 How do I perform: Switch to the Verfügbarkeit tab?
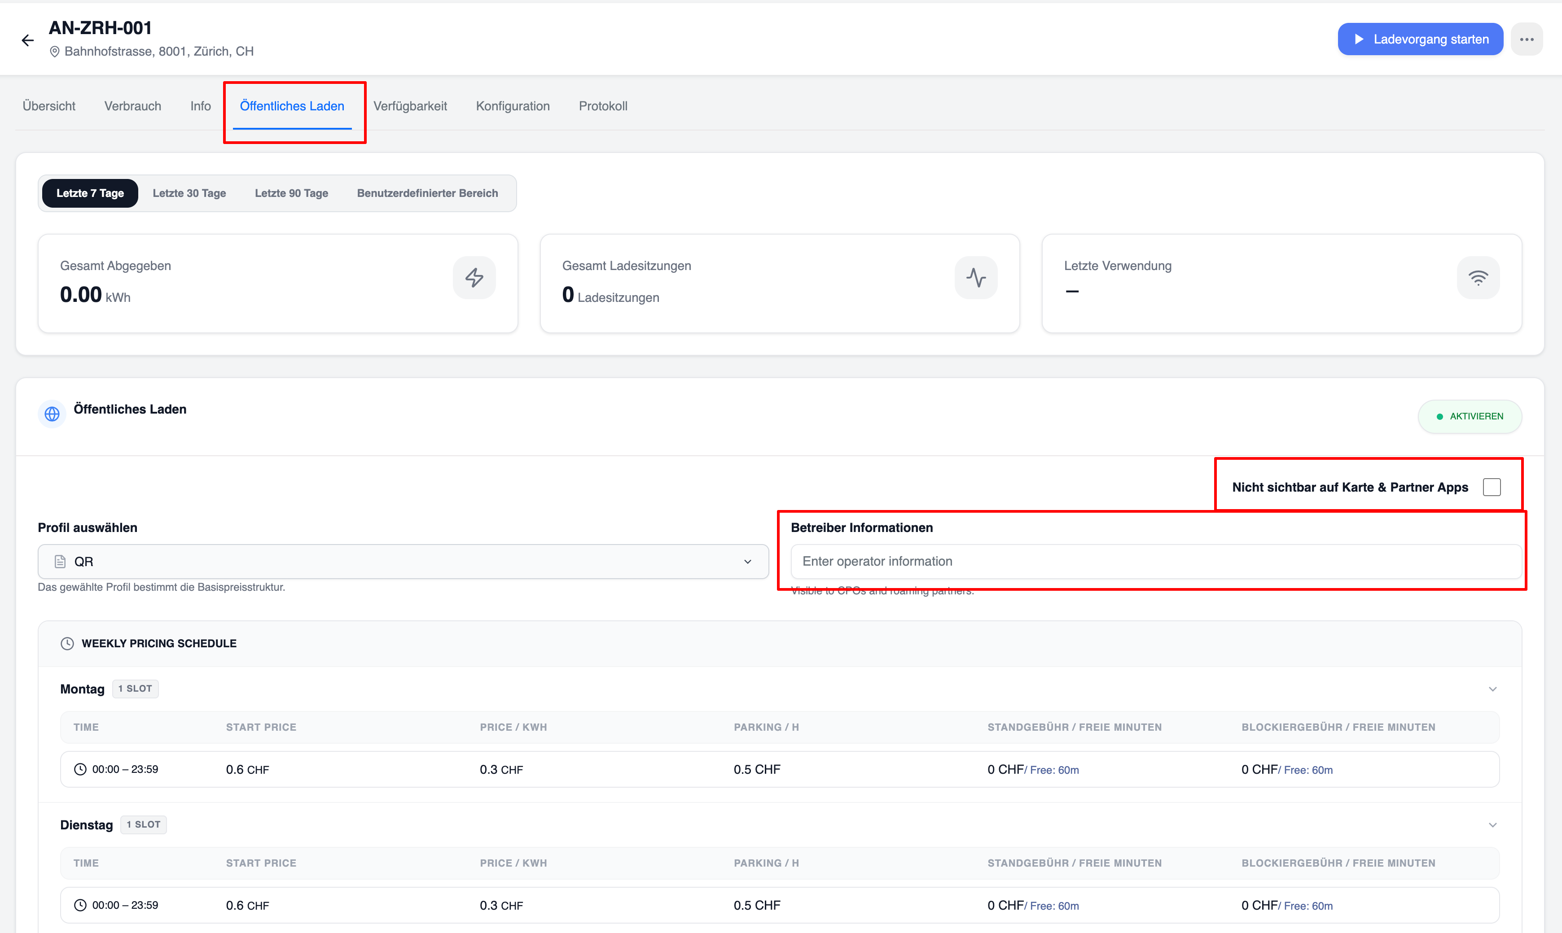410,106
